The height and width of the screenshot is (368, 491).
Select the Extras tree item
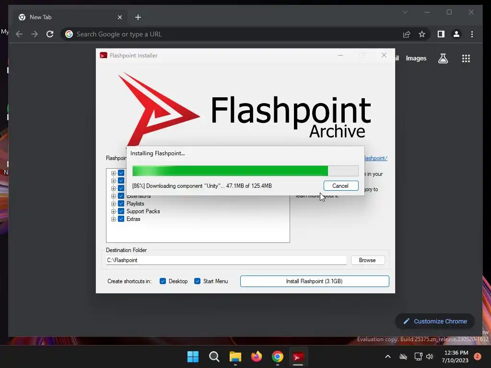coord(133,219)
